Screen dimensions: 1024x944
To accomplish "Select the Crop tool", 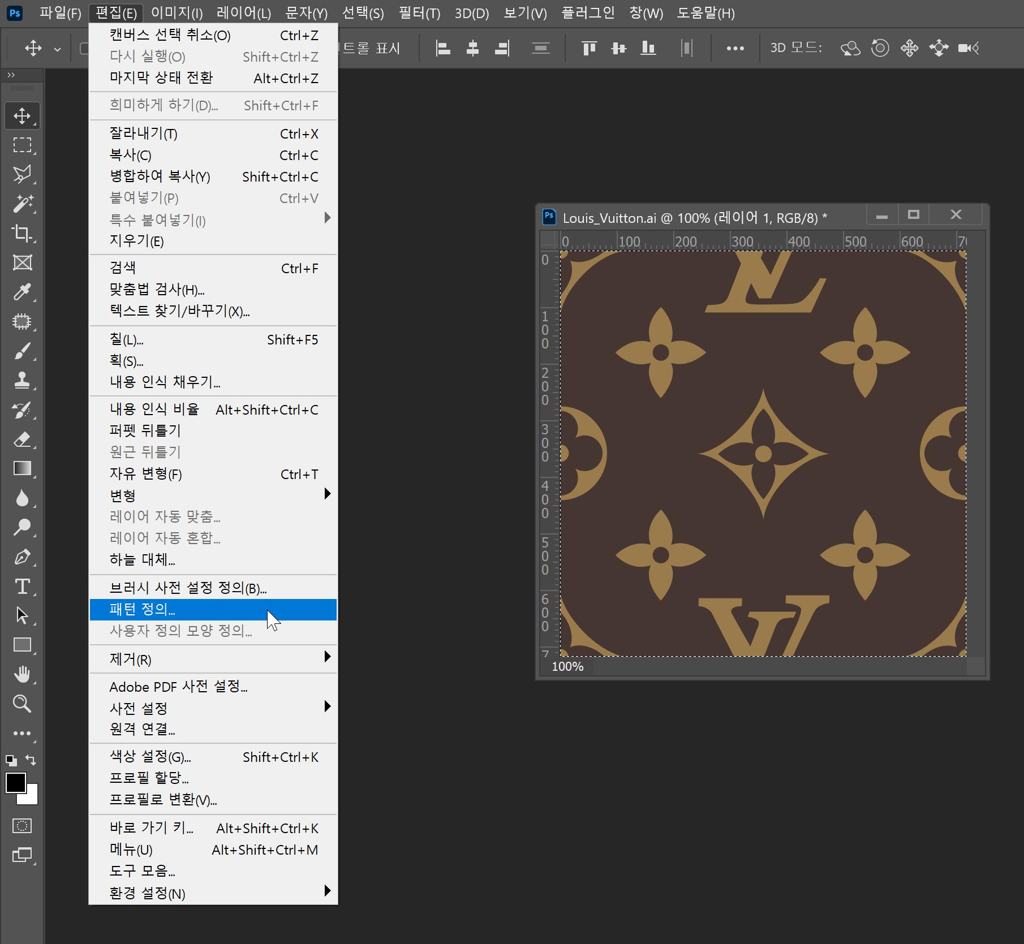I will point(22,233).
